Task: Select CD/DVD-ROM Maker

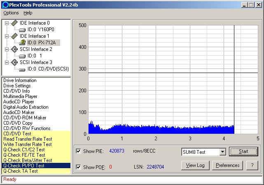Action: coord(25,118)
